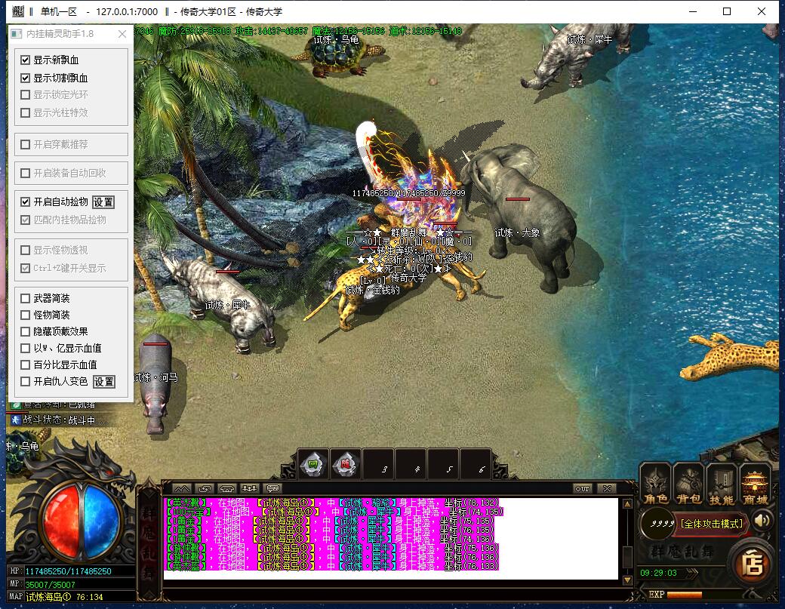Select empty quick slot 5
Screen dimensions: 785x609
pyautogui.click(x=443, y=464)
